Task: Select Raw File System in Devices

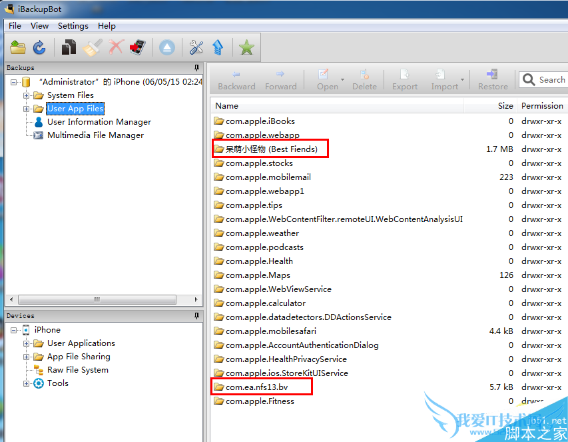Action: point(77,370)
